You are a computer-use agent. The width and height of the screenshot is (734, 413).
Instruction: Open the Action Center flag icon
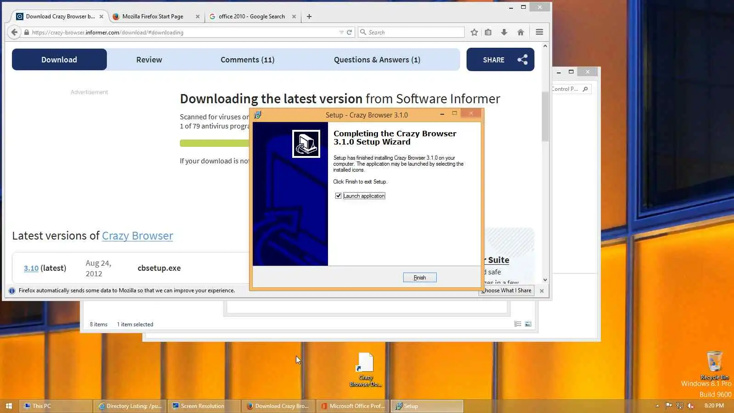click(668, 406)
